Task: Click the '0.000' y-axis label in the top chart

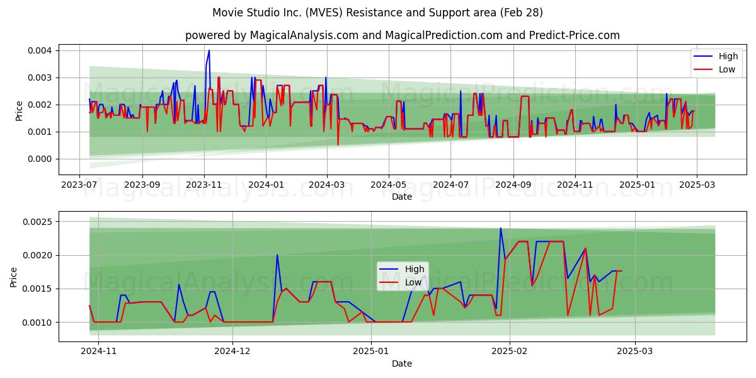Action: coord(41,159)
